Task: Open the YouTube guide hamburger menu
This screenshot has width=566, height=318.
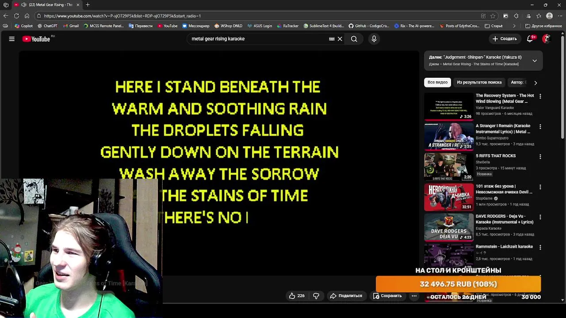Action: point(12,39)
